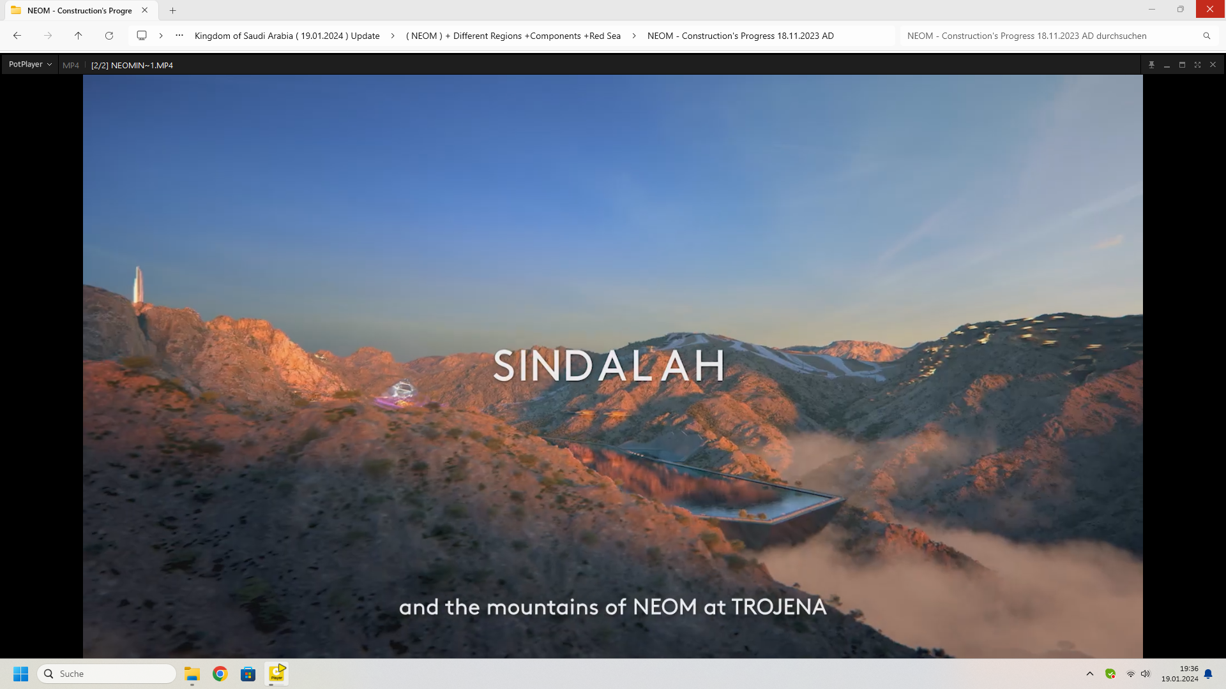Select NEOM Construction's Progress breadcrumb

click(741, 36)
